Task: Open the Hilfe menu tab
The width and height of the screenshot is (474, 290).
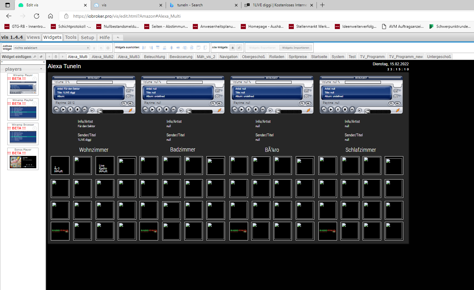Action: click(105, 37)
